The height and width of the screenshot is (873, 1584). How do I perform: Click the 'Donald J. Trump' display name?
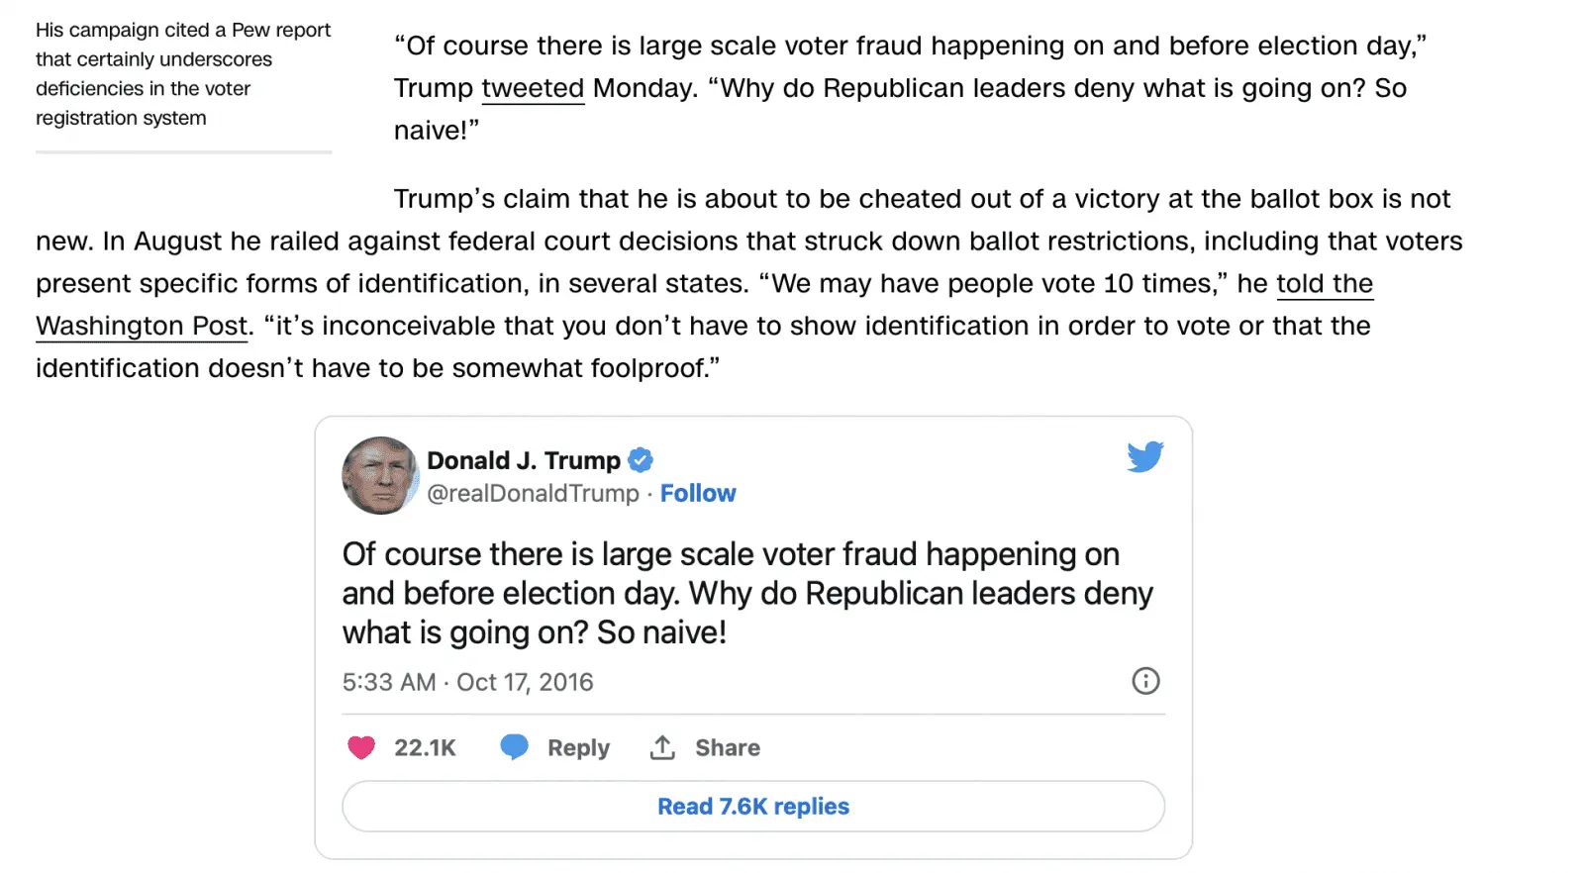coord(523,460)
